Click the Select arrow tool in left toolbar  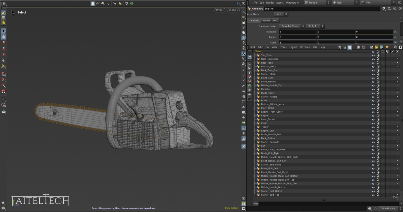coord(4,31)
